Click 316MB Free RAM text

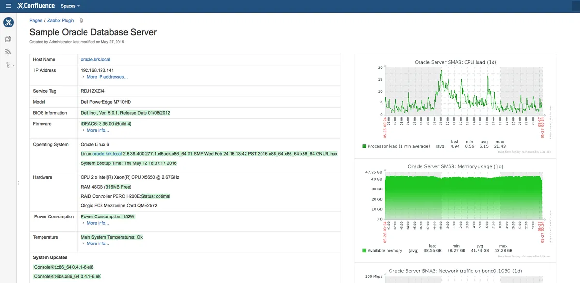pyautogui.click(x=118, y=187)
